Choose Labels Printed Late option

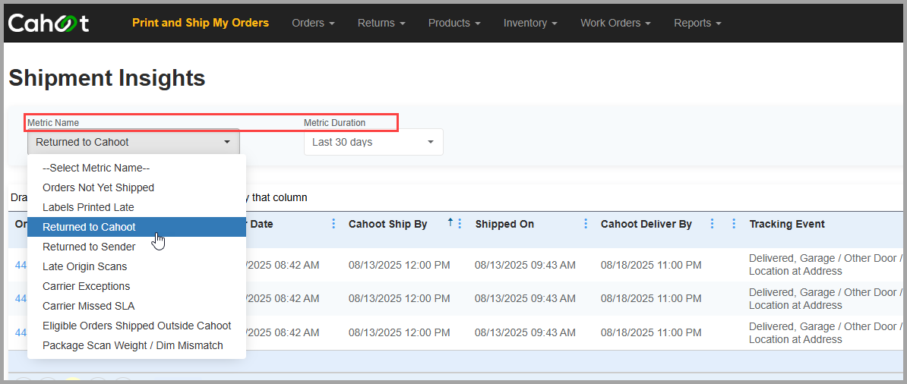(x=137, y=207)
